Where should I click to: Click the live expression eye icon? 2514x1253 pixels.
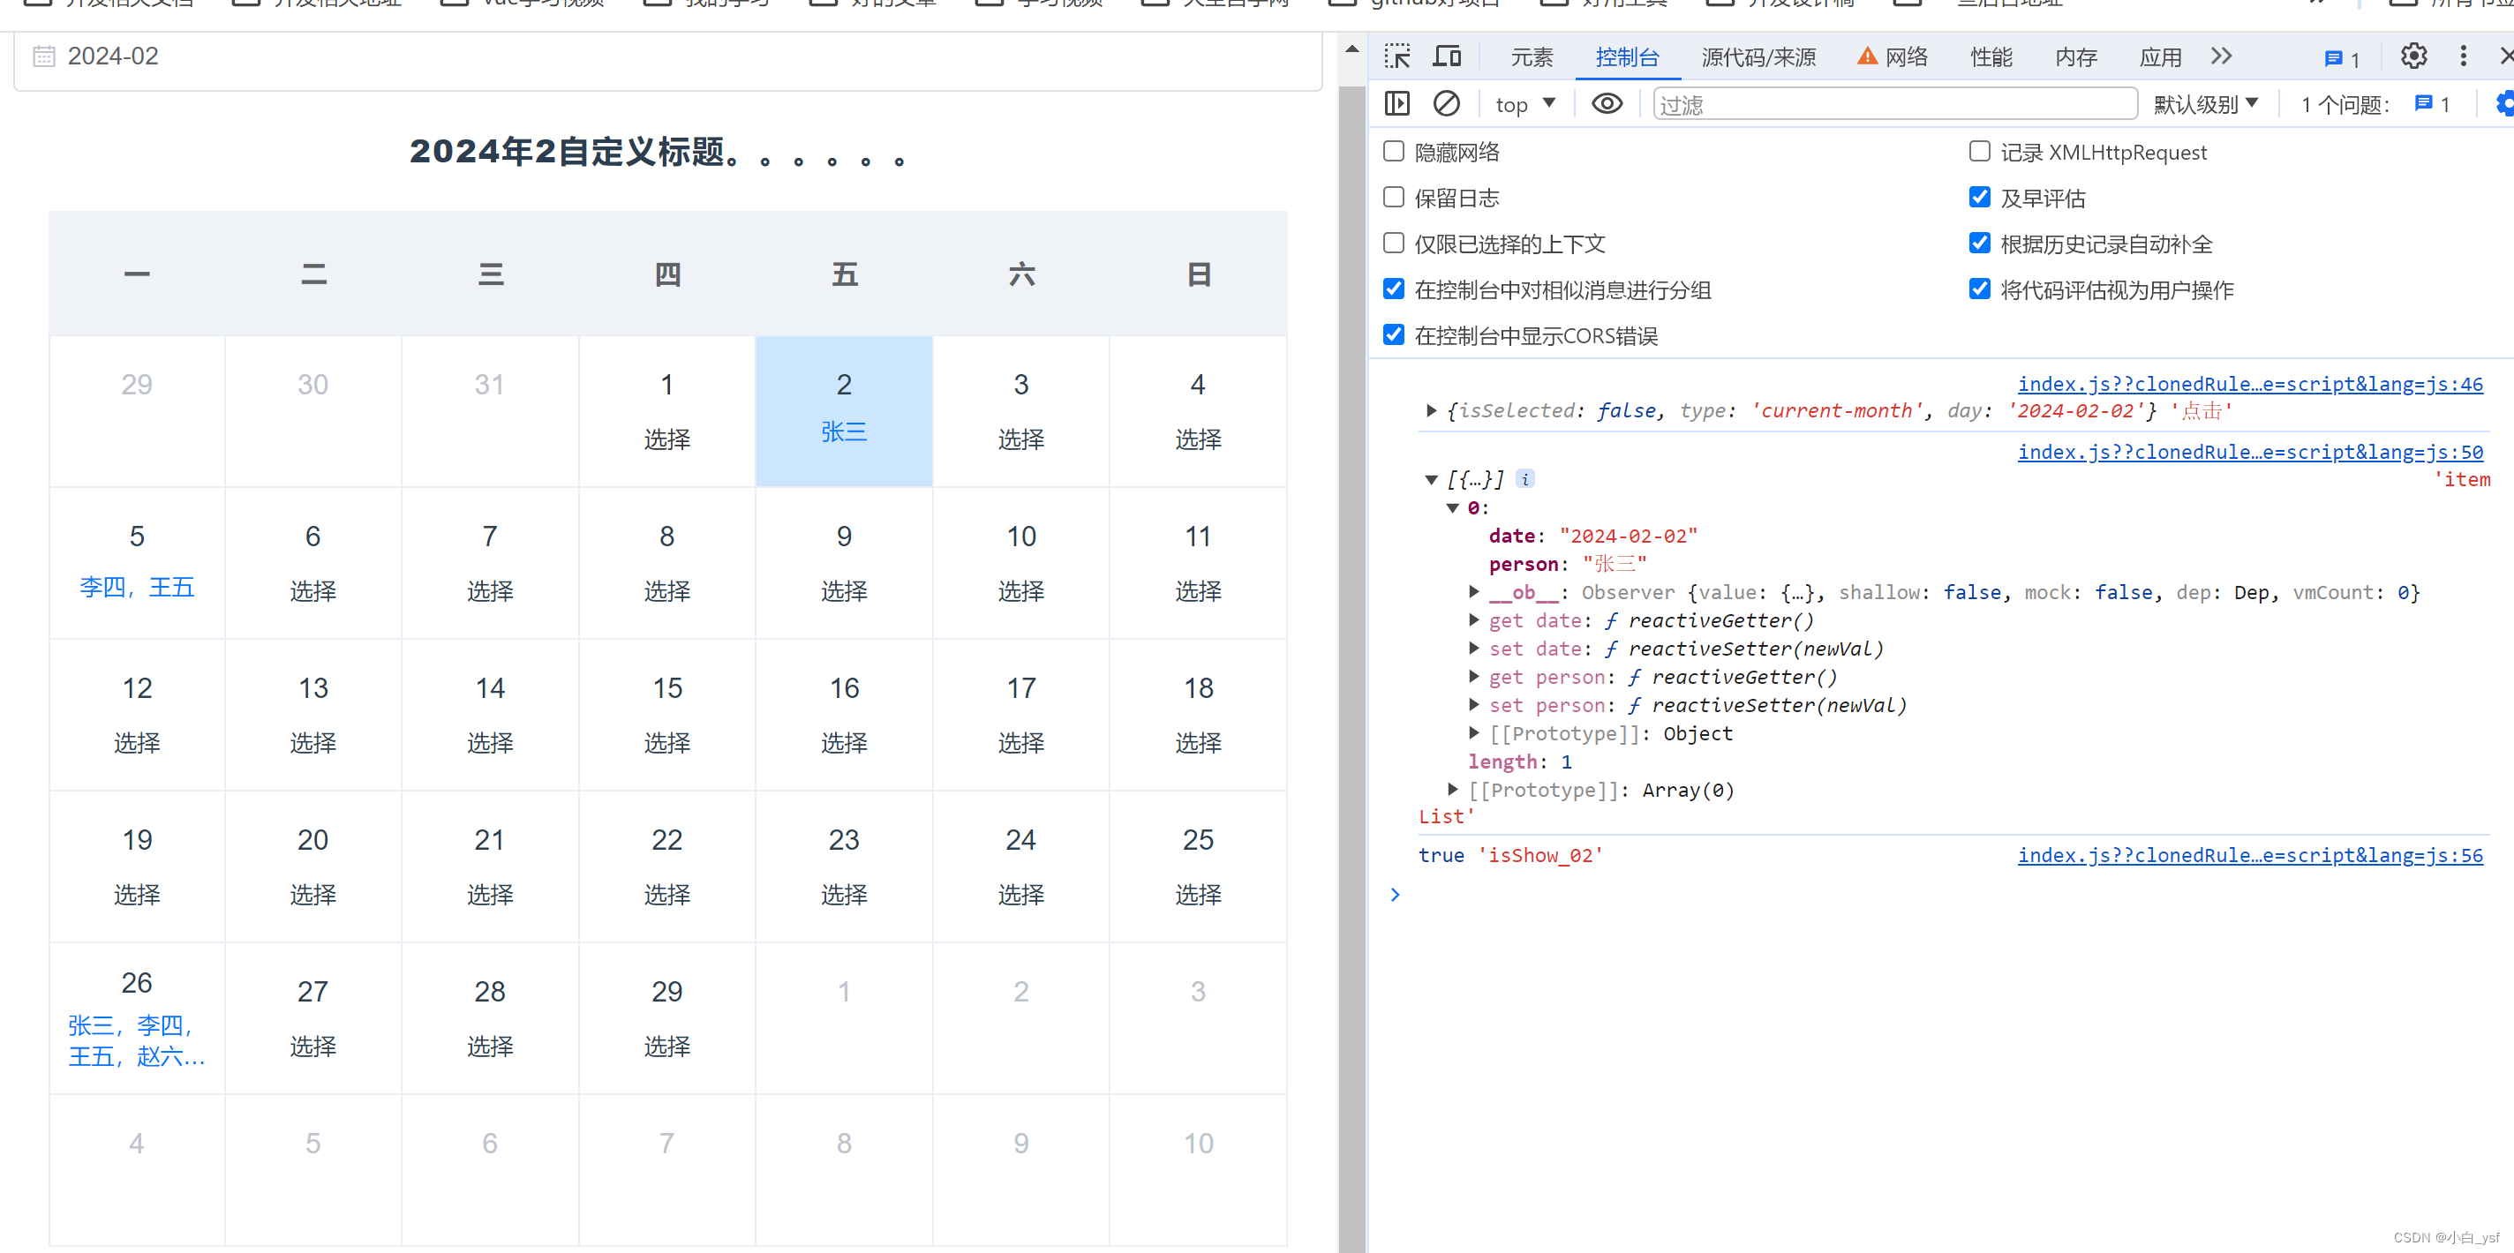tap(1607, 103)
